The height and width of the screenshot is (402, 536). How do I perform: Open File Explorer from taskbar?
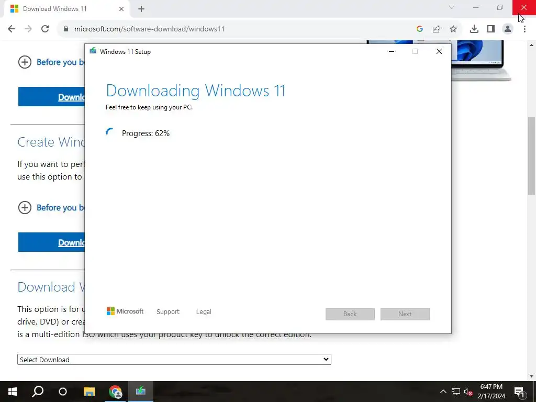click(x=89, y=392)
